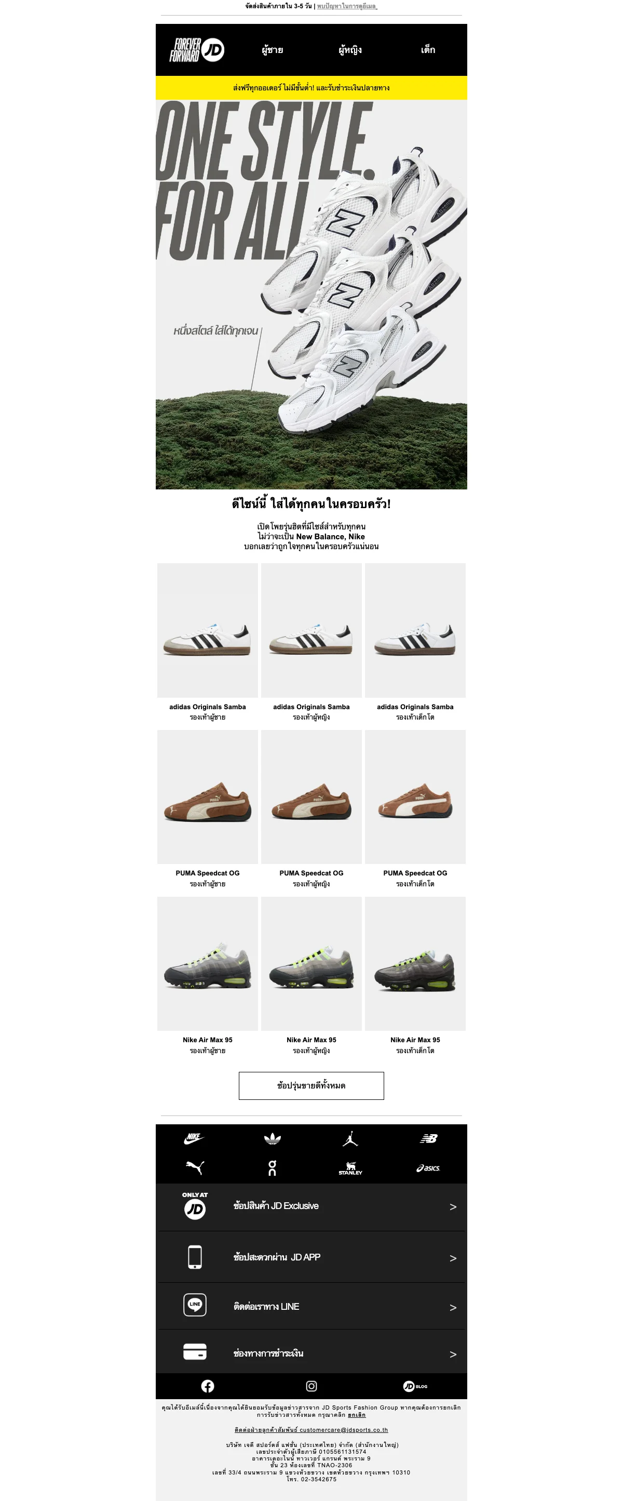Open the ผู้หญิง menu item
The height and width of the screenshot is (1501, 623).
(x=350, y=49)
